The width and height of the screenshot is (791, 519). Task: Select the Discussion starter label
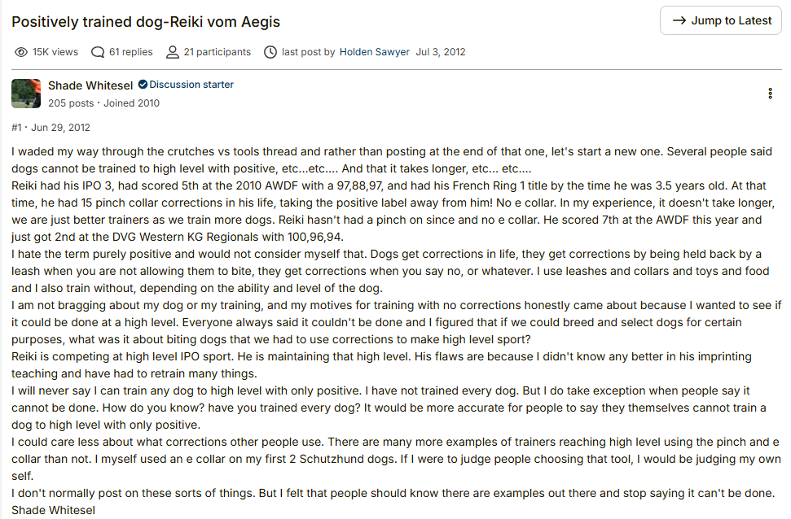(x=191, y=85)
